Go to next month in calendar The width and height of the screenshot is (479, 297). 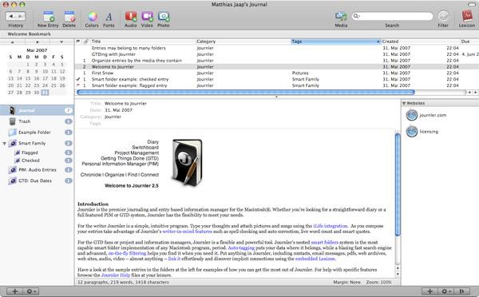61,42
